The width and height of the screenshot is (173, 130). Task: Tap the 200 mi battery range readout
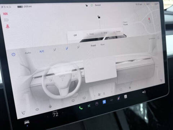pos(25,6)
